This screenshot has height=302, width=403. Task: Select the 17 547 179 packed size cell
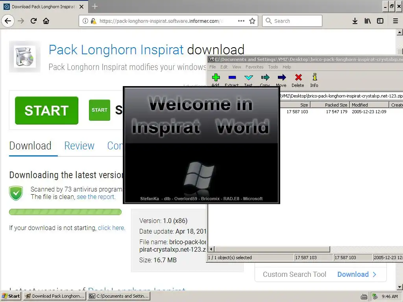coord(336,112)
